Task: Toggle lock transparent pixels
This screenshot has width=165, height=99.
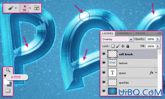Action: (113, 46)
